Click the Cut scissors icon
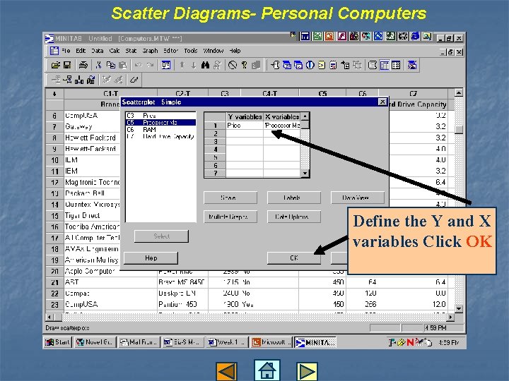509x381 pixels. pyautogui.click(x=99, y=65)
